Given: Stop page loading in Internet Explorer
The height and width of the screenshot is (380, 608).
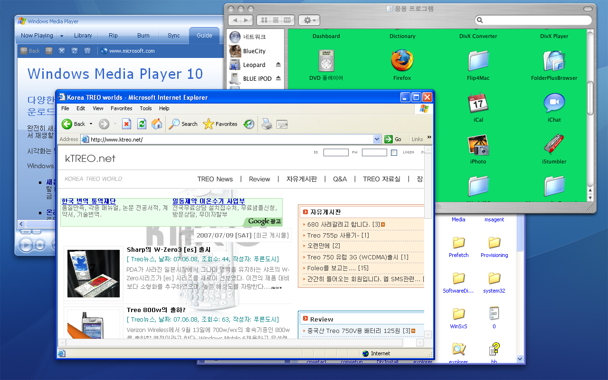Looking at the screenshot, I should 126,124.
